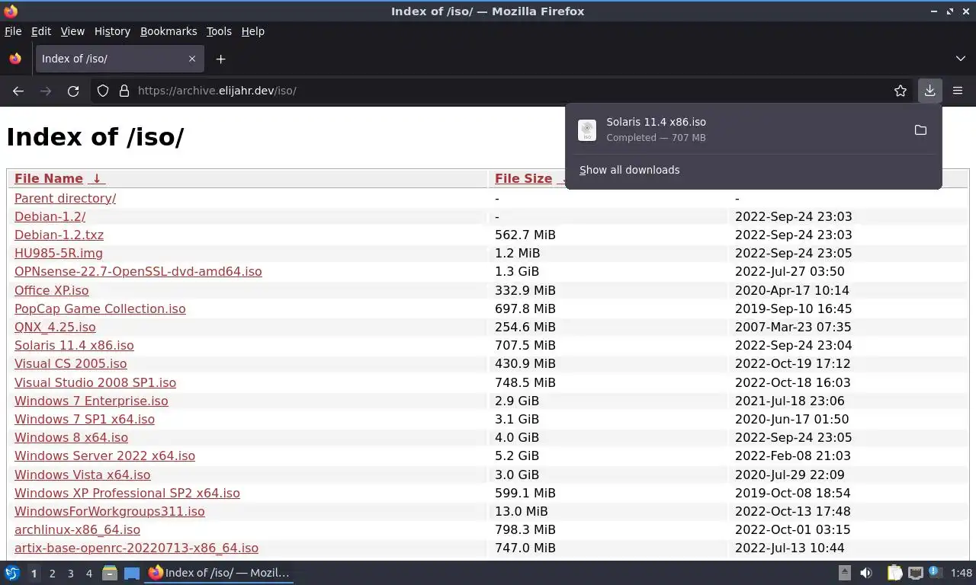Download Windows Vista x64.iso
The width and height of the screenshot is (976, 585).
coord(82,475)
